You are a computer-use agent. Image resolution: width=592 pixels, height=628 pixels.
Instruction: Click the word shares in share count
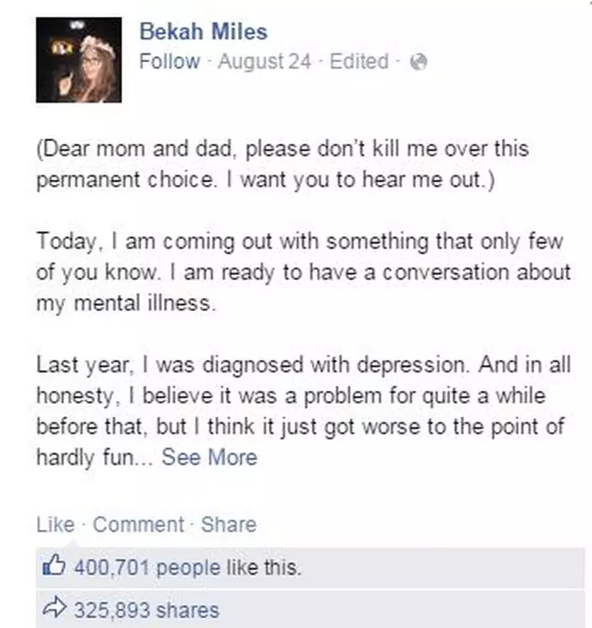(x=188, y=610)
